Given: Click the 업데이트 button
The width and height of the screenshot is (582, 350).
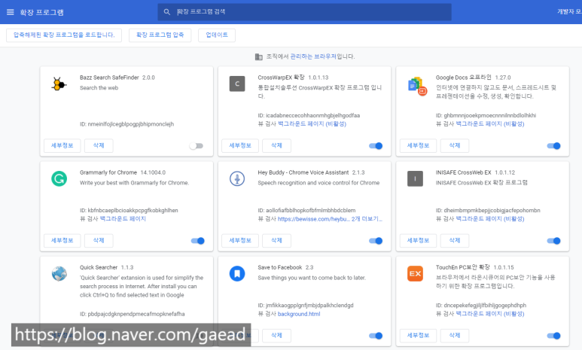Looking at the screenshot, I should coord(217,35).
